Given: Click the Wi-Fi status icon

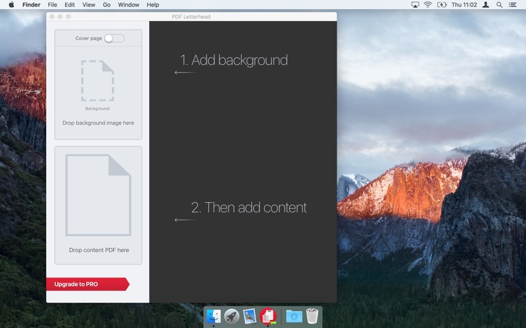Looking at the screenshot, I should pos(427,5).
